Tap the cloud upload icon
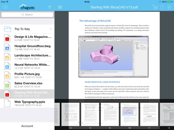This screenshot has height=130, width=174. (5, 7)
